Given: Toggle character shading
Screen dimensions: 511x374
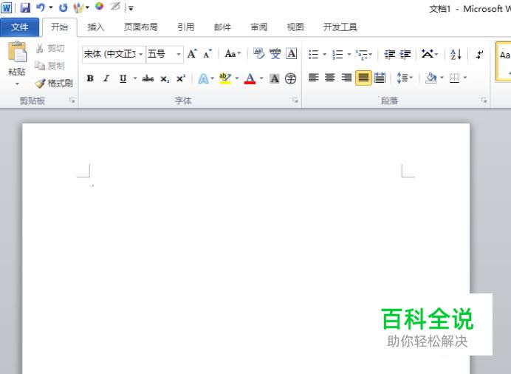Looking at the screenshot, I should (275, 78).
